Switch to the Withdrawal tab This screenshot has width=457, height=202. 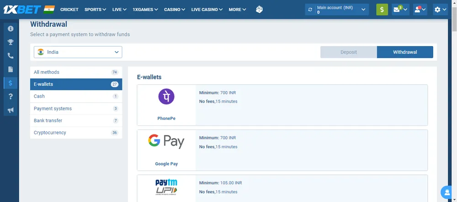click(405, 52)
